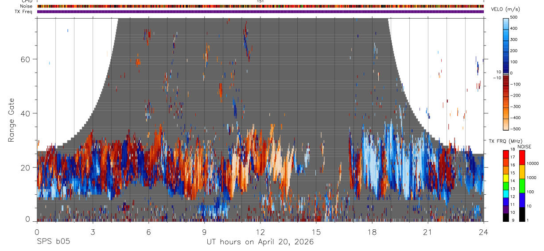Click the blue swatch in NOISE legend
This screenshot has width=544, height=251.
[x=522, y=200]
